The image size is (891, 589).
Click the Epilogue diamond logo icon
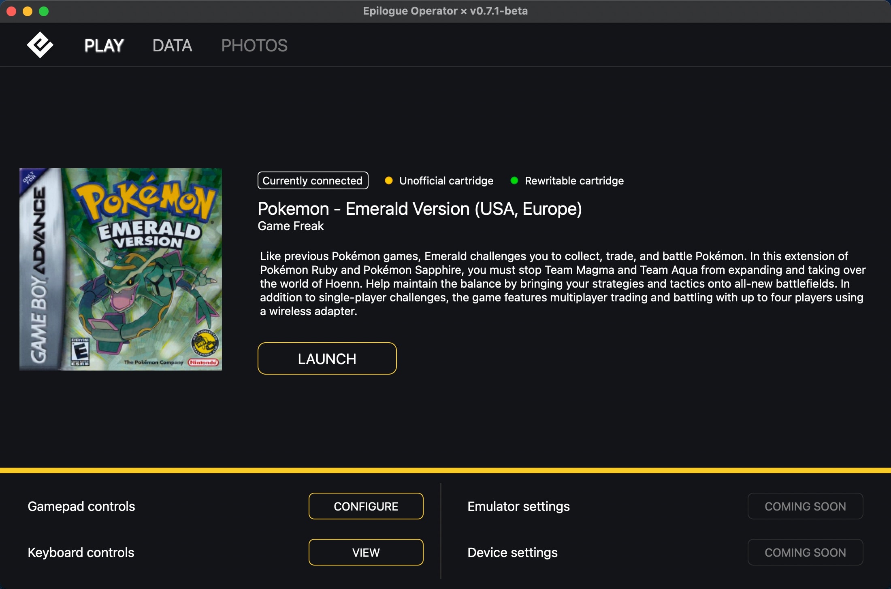click(x=40, y=45)
